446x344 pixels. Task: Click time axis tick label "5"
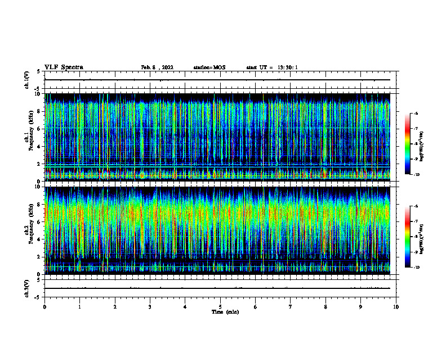[x=220, y=307]
